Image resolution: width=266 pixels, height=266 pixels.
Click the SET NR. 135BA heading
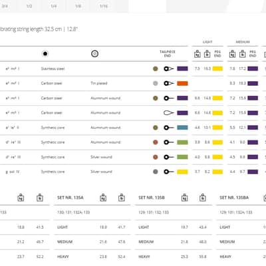point(234,198)
